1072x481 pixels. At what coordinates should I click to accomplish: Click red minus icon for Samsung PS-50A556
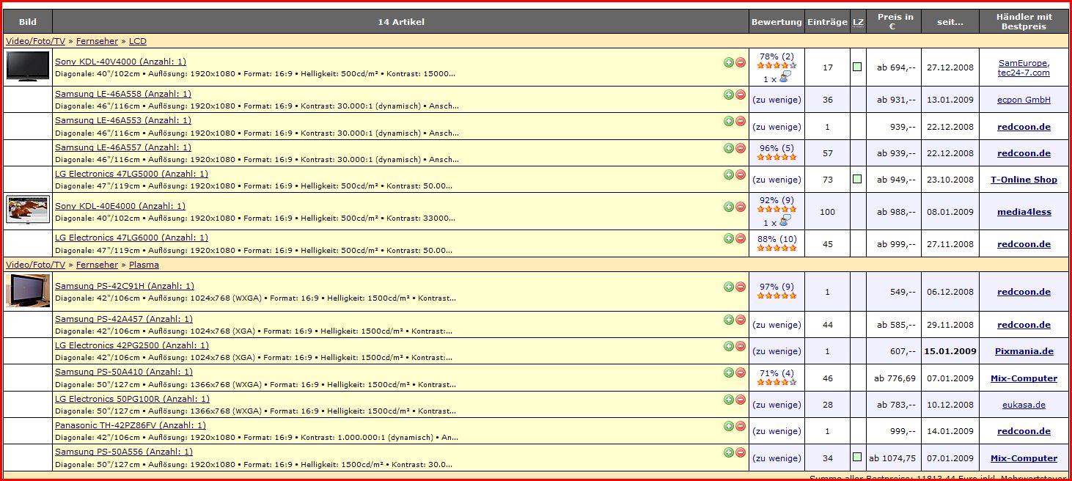(741, 452)
